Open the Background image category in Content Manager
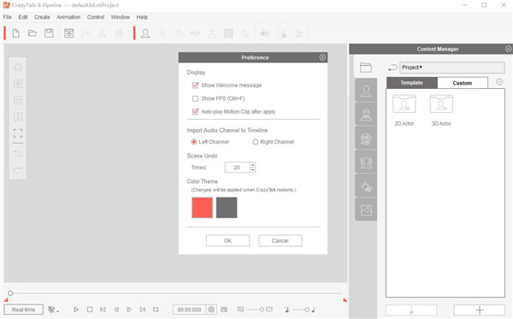 (366, 210)
